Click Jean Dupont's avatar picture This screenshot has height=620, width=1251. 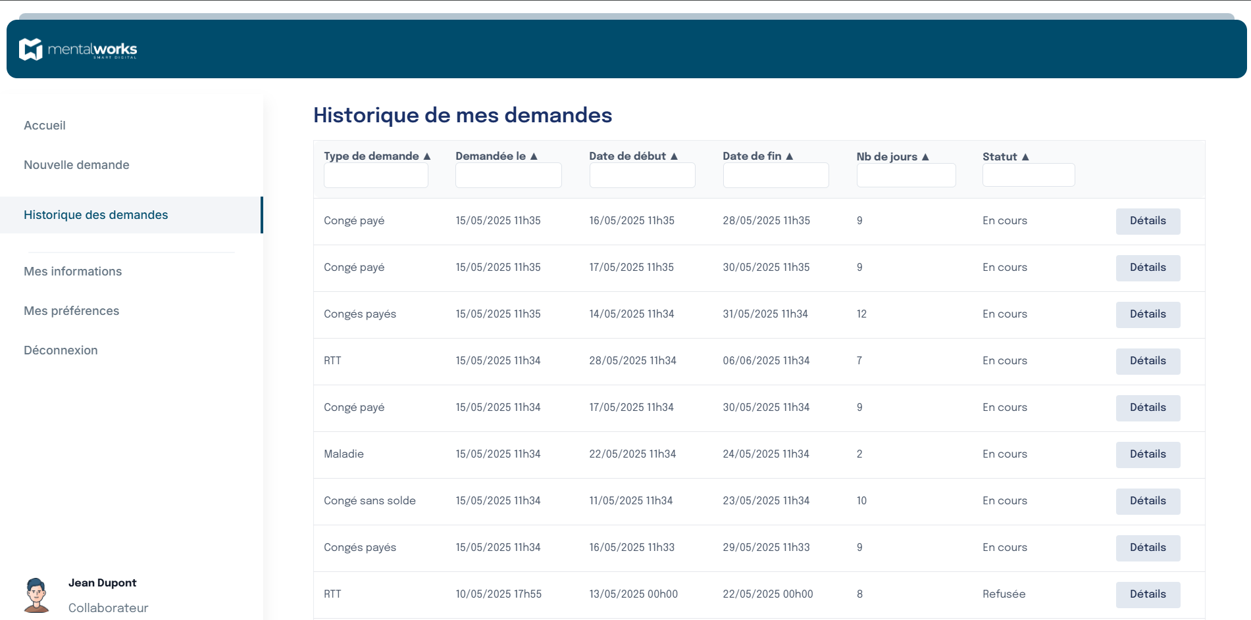point(37,595)
